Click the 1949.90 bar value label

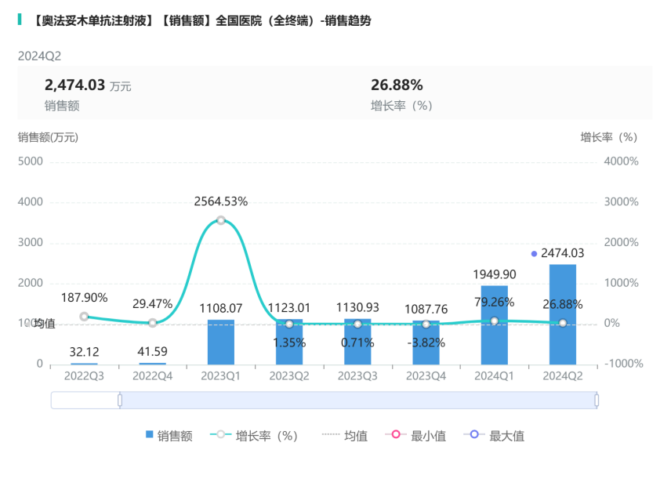[x=495, y=274]
